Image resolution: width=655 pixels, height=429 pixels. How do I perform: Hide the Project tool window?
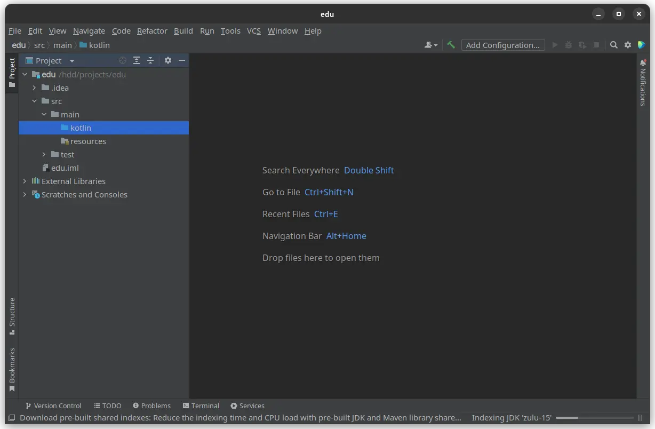[x=182, y=61]
